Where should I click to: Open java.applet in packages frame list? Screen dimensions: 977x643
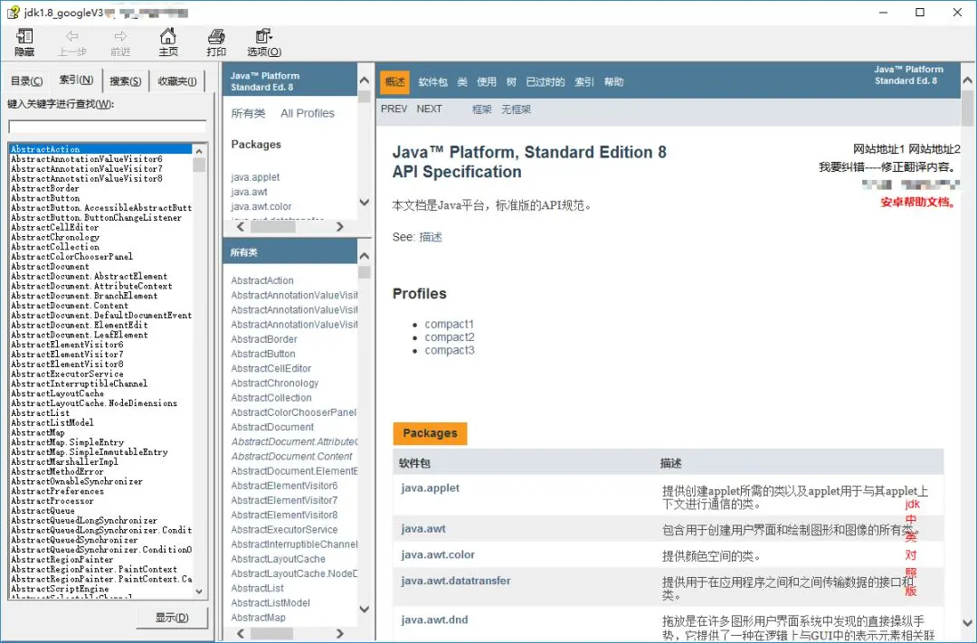[x=255, y=177]
